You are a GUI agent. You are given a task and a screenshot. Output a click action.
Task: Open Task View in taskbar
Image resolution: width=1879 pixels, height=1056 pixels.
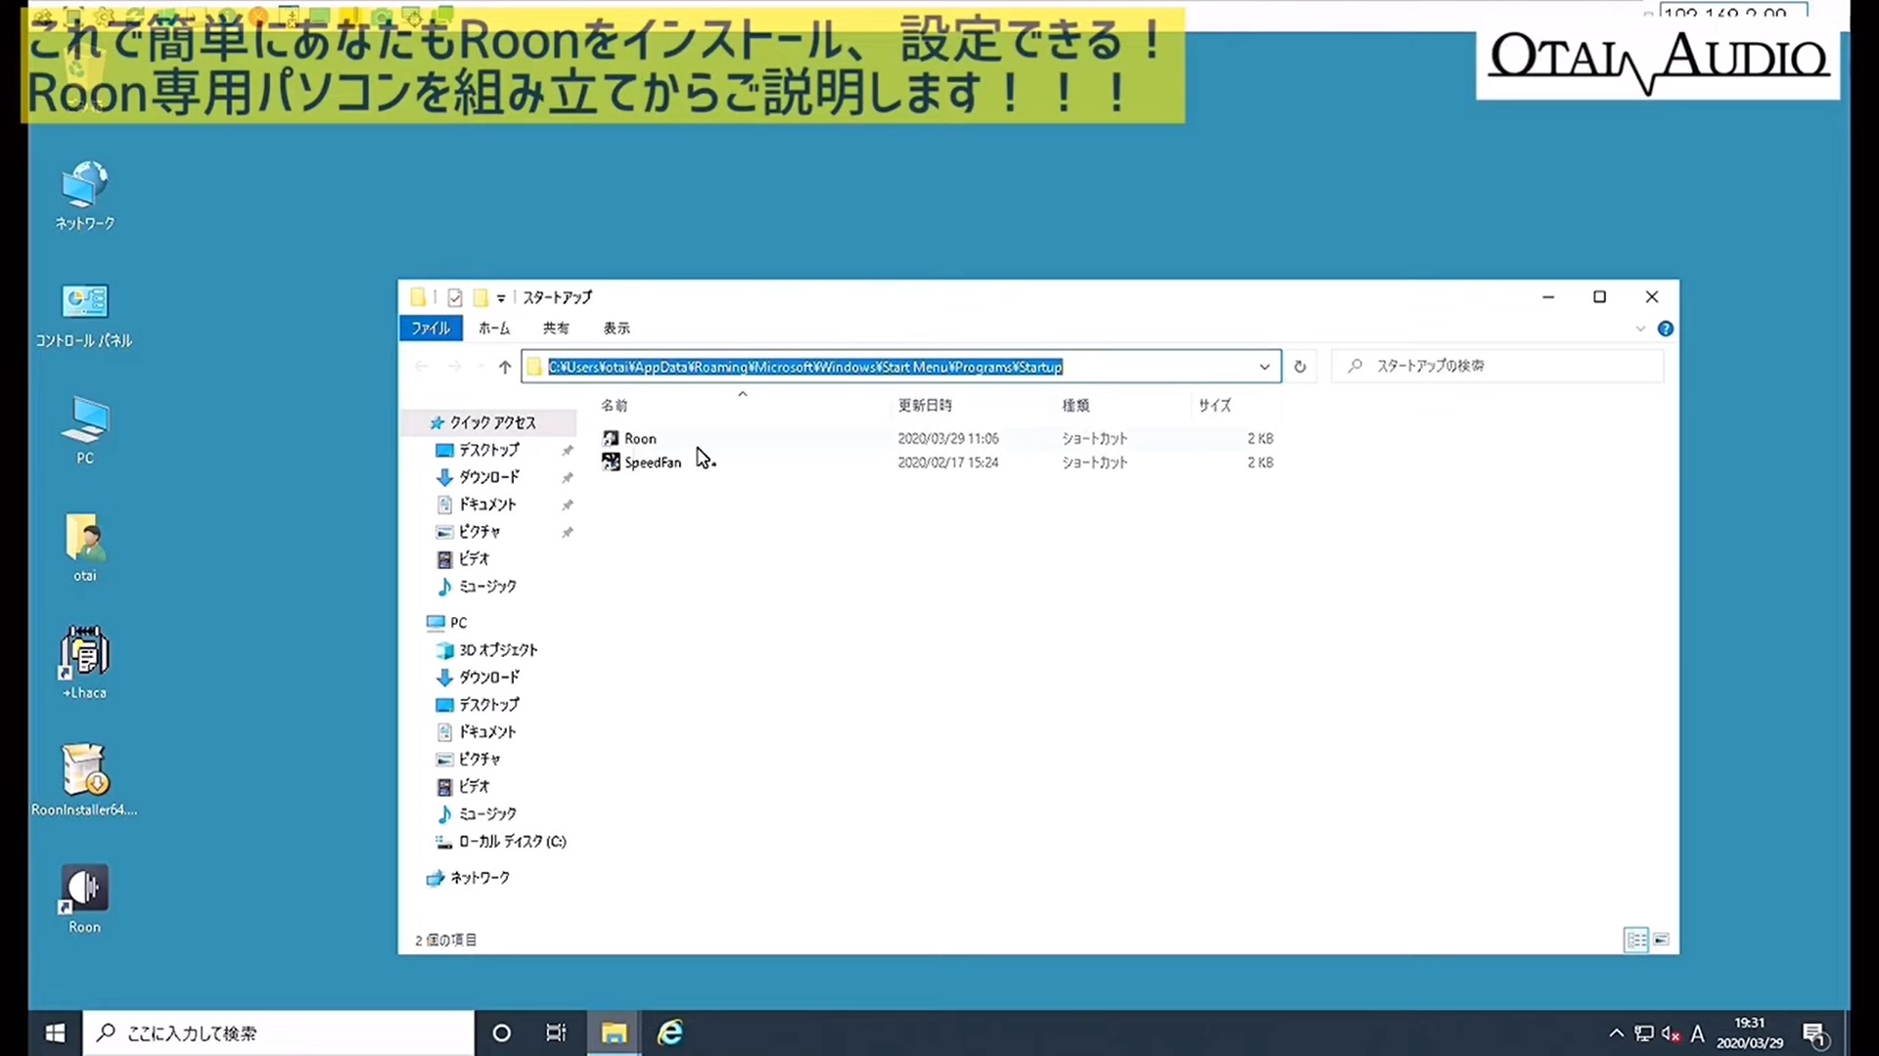pos(556,1033)
